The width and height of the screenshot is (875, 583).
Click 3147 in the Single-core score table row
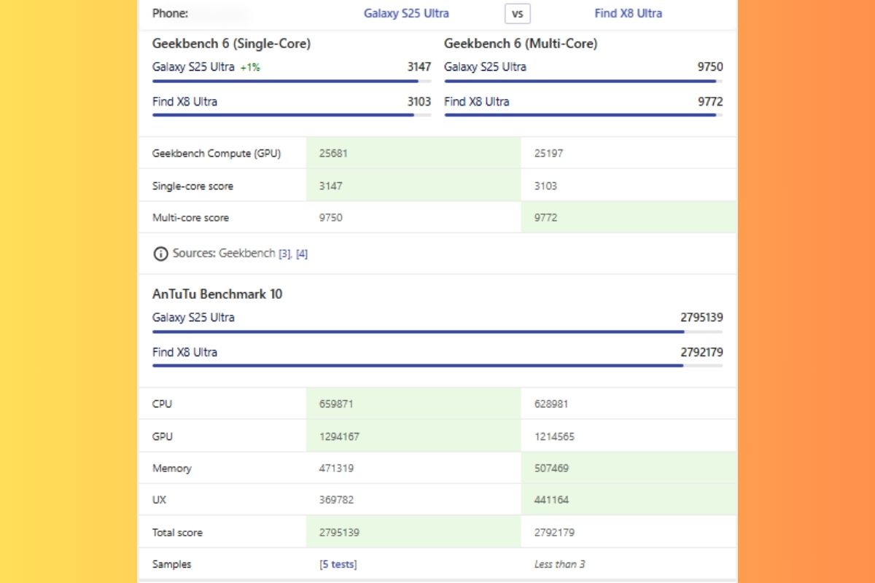tap(330, 186)
